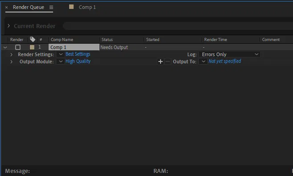The height and width of the screenshot is (176, 293).
Task: Click the Started column header
Action: pos(153,40)
